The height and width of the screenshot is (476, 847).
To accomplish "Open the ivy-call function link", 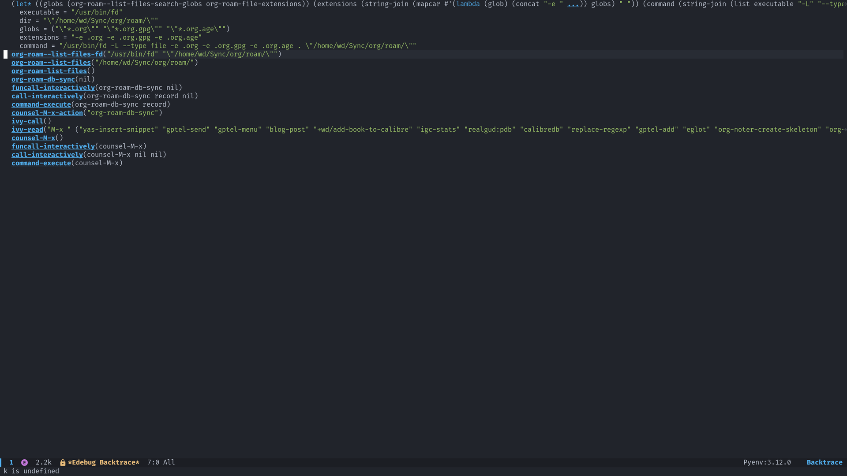I will coord(27,121).
